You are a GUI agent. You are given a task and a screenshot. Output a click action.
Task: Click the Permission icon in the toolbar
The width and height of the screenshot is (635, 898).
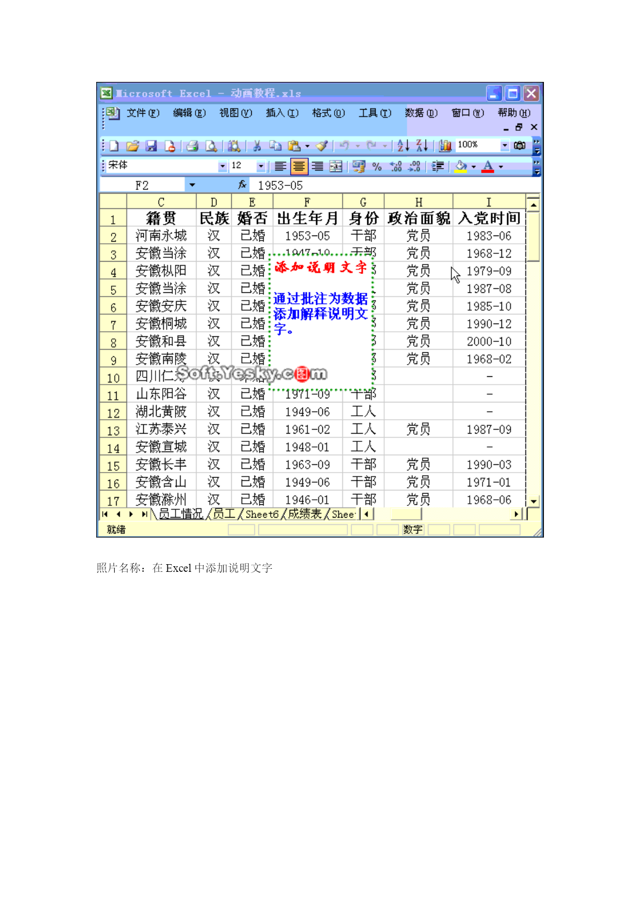pos(170,146)
